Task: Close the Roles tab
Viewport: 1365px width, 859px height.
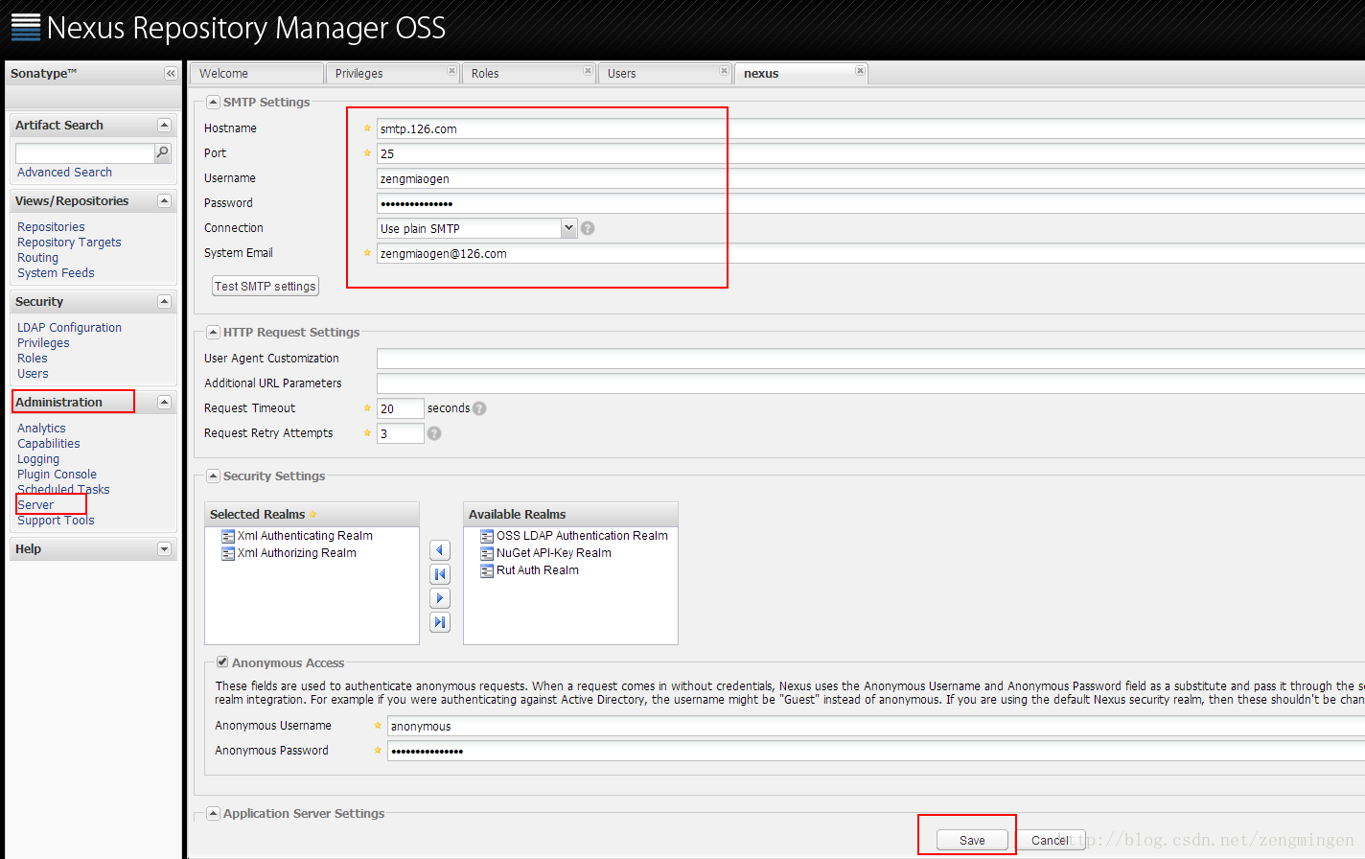Action: click(x=588, y=71)
